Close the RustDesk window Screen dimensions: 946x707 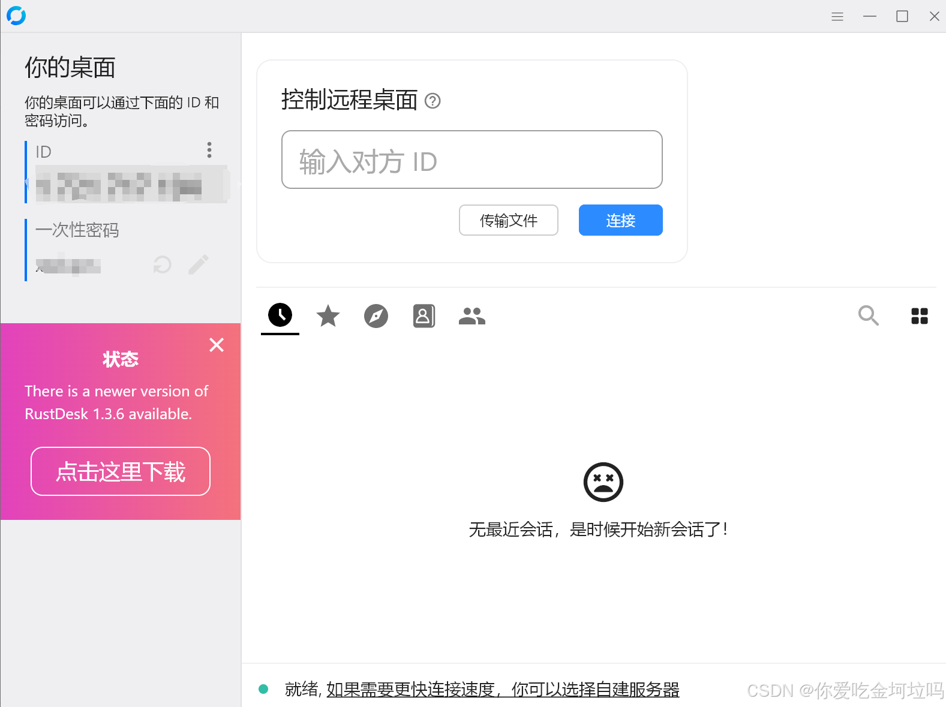tap(934, 17)
